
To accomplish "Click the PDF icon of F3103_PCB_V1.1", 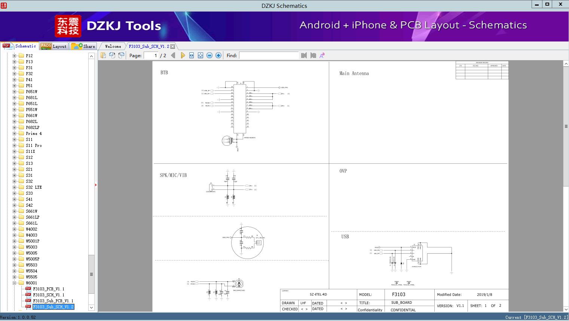I will (28, 288).
